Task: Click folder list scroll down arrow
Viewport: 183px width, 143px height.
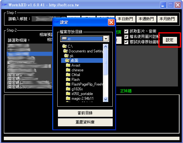Action: point(105,99)
